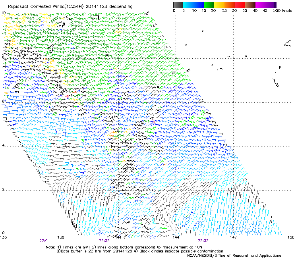Click the '>50 knots' legend label
The image size is (294, 258).
(x=282, y=11)
